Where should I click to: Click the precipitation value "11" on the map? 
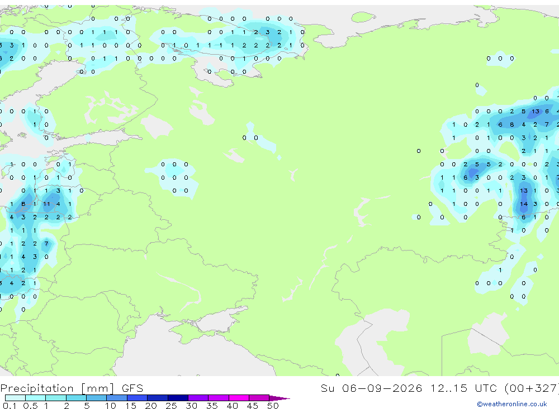(x=46, y=204)
